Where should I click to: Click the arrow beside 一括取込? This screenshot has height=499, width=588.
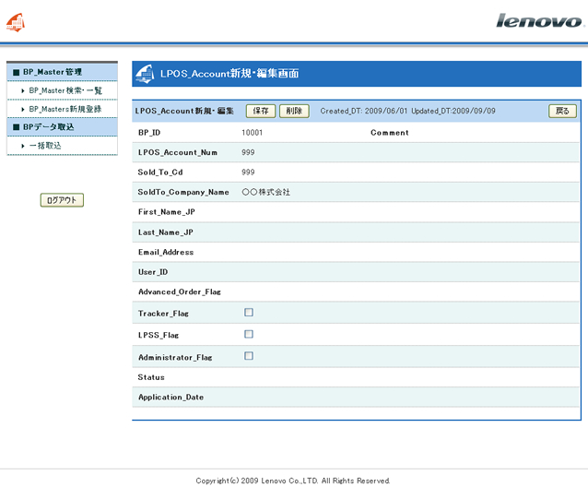coord(23,146)
